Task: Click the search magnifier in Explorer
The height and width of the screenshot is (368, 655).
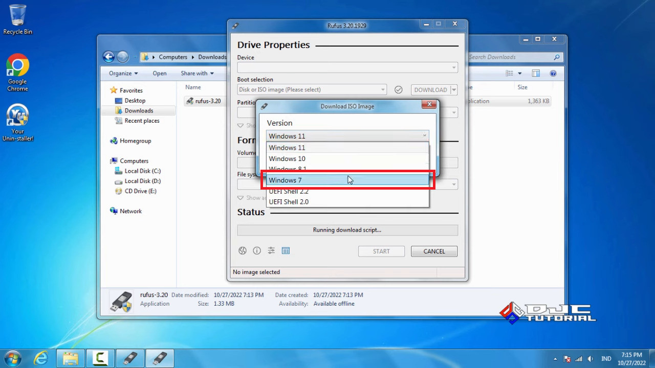Action: (557, 57)
